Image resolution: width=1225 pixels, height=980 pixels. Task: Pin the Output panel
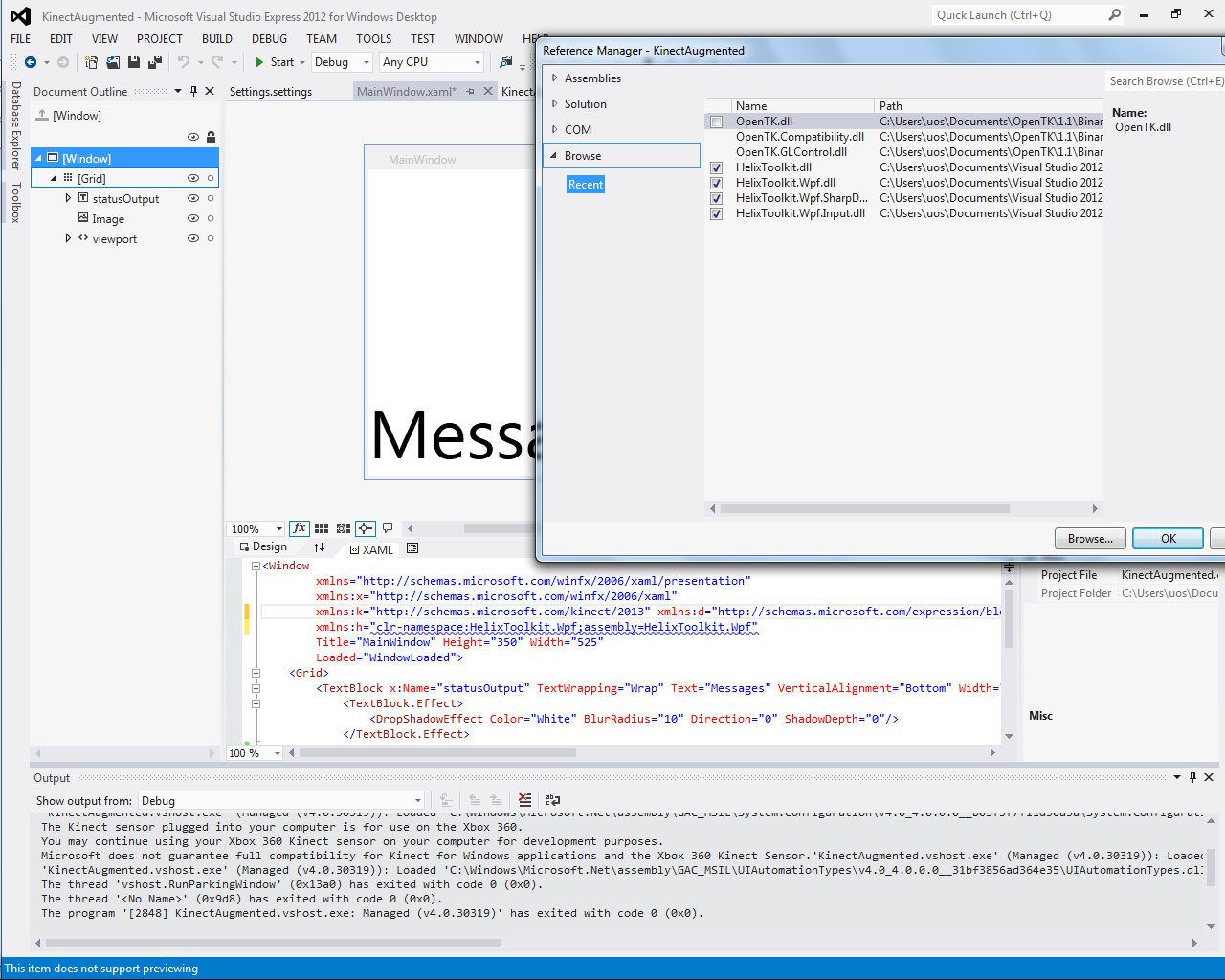pyautogui.click(x=1192, y=777)
